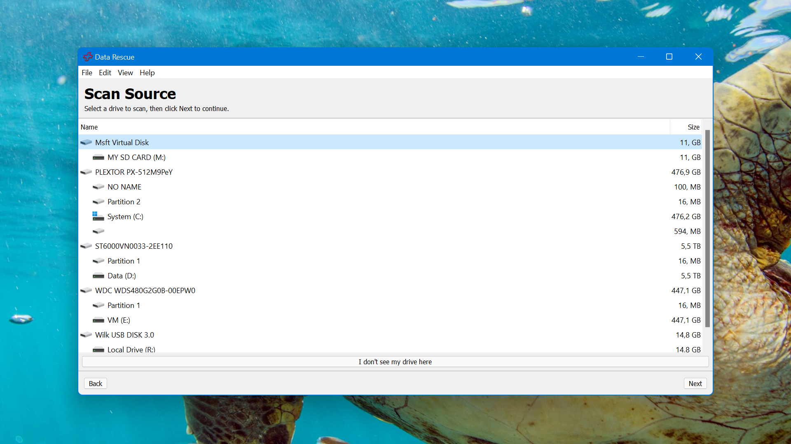Select the Local Drive (R:) name
Image resolution: width=791 pixels, height=444 pixels.
tap(131, 349)
